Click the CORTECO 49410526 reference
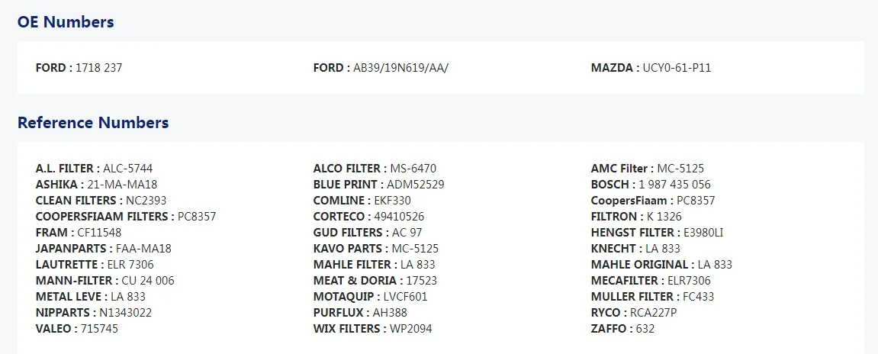 tap(368, 216)
